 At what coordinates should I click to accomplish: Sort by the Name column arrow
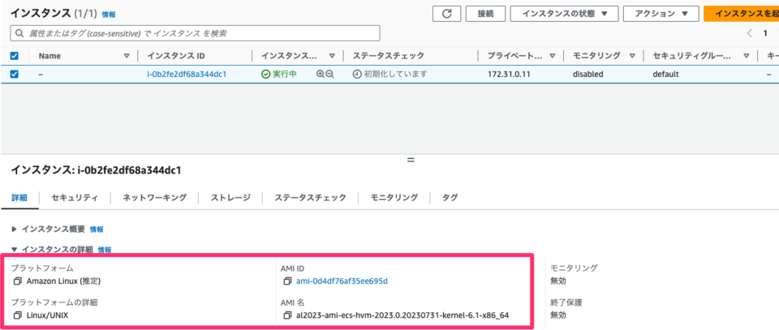coord(127,56)
